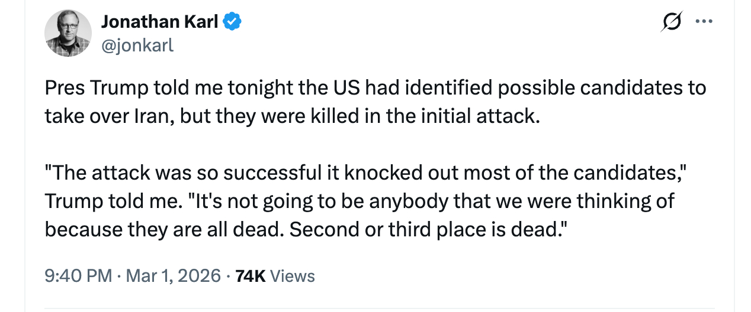Open the three-dot more options menu
Screen dimensions: 751x312
coord(704,22)
